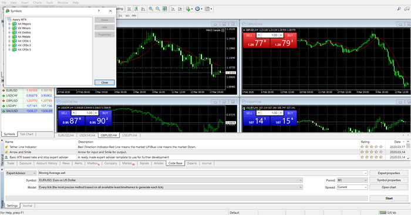Viewport: 411px width, 215px height.
Task: Open the Tools menu
Action: click(49, 2)
